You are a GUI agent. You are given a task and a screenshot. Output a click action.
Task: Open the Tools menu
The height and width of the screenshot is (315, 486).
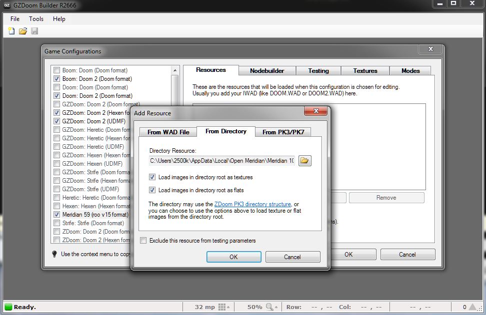click(36, 19)
